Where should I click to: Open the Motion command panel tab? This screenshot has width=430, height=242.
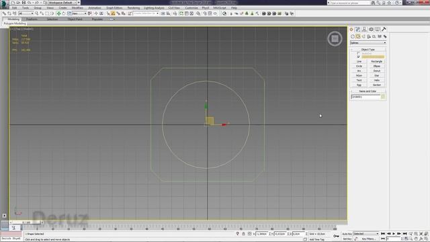(x=371, y=30)
